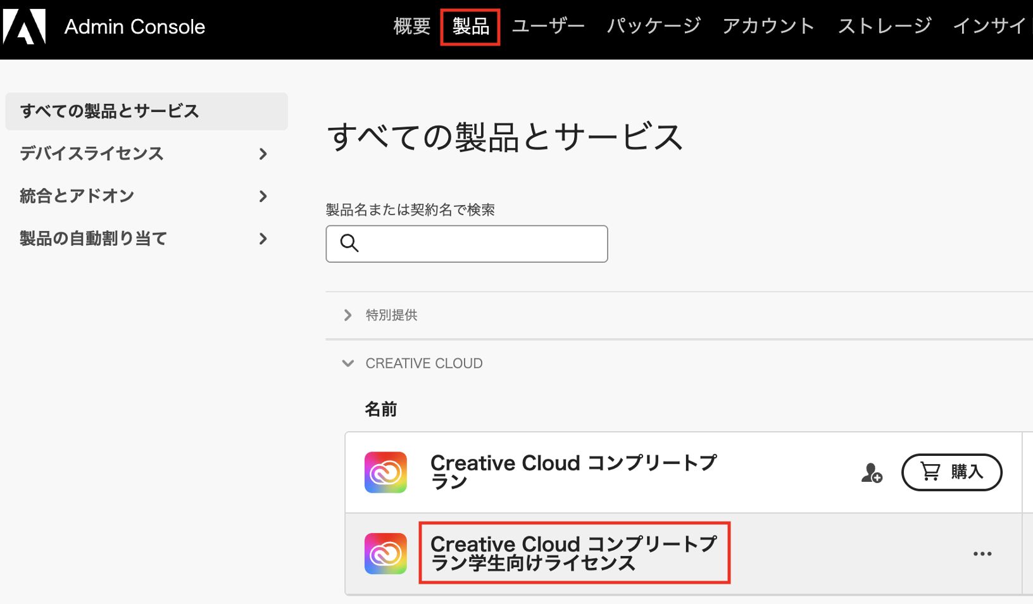The height and width of the screenshot is (604, 1033).
Task: Click the magnifier icon in the search box
Action: click(x=349, y=243)
